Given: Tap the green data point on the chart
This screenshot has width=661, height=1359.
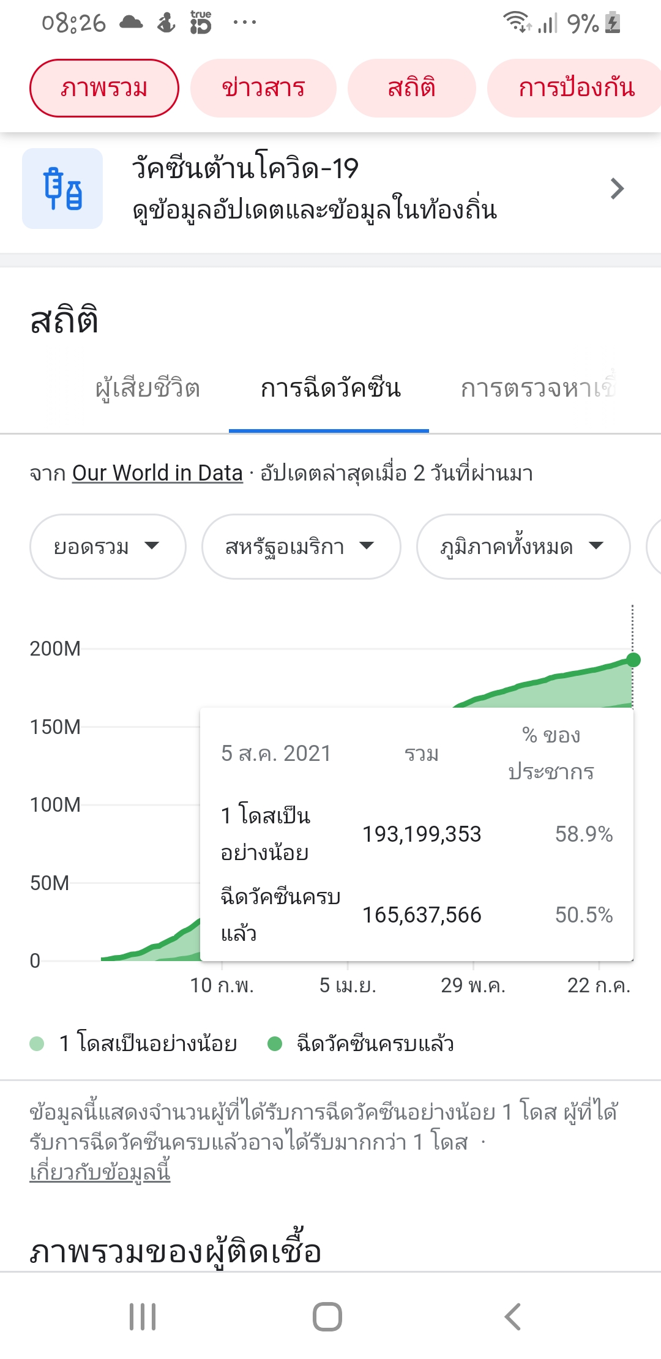Looking at the screenshot, I should (x=633, y=660).
